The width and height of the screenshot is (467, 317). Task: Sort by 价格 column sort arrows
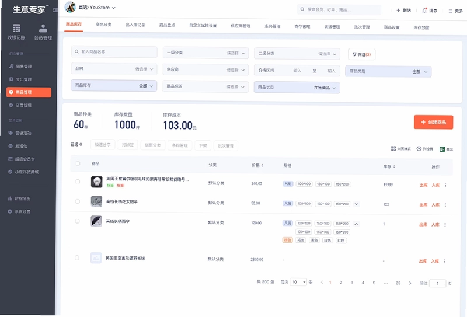(262, 165)
